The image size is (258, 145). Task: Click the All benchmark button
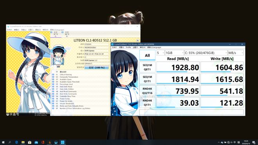pos(147,55)
